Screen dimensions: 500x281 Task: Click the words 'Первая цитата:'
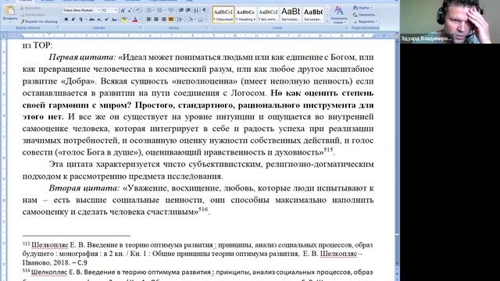click(82, 57)
